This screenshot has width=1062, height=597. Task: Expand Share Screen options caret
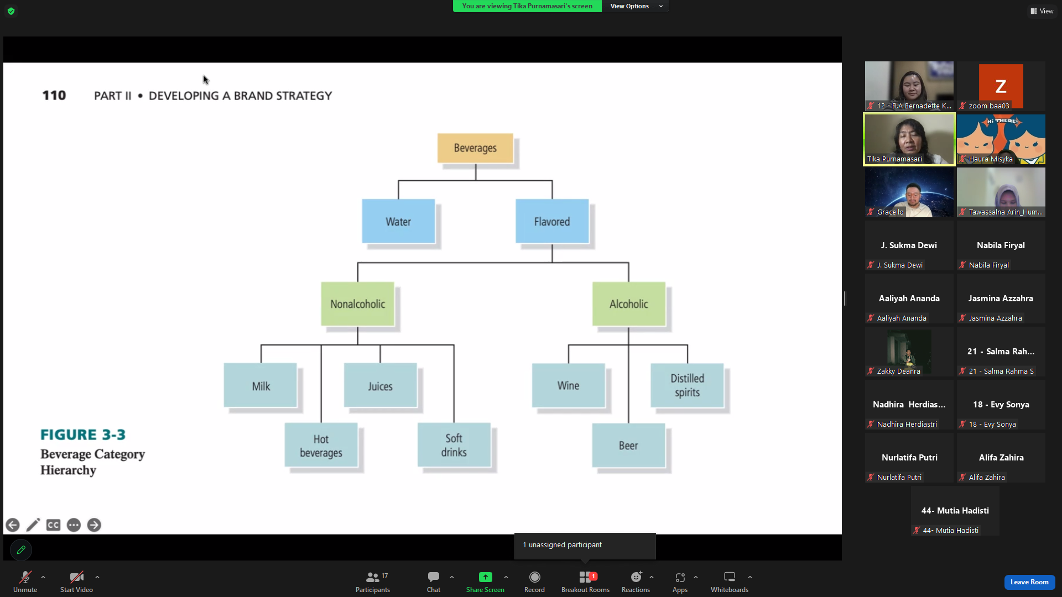pyautogui.click(x=506, y=577)
